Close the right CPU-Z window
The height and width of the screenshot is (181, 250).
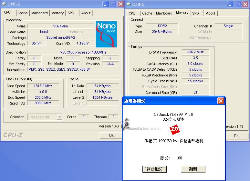coord(245,5)
